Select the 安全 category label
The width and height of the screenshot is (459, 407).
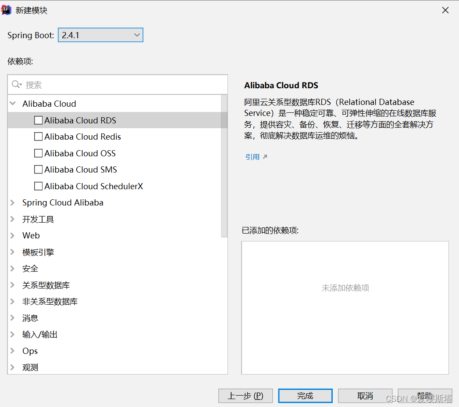tap(30, 269)
